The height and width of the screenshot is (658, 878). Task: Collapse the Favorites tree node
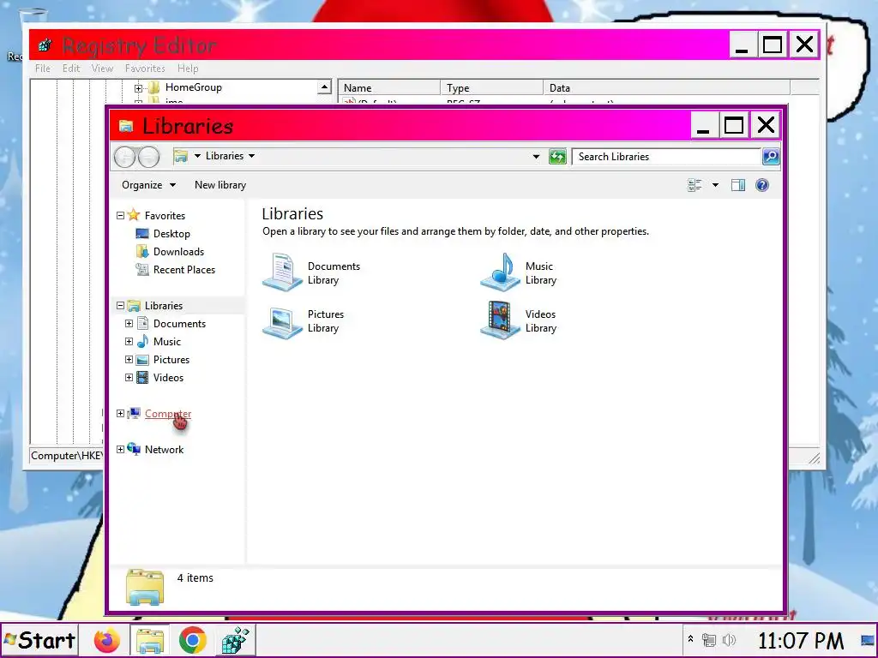(120, 215)
